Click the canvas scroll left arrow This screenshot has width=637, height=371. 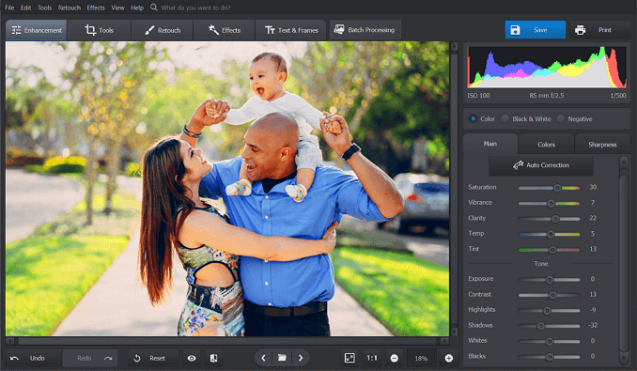click(x=10, y=341)
